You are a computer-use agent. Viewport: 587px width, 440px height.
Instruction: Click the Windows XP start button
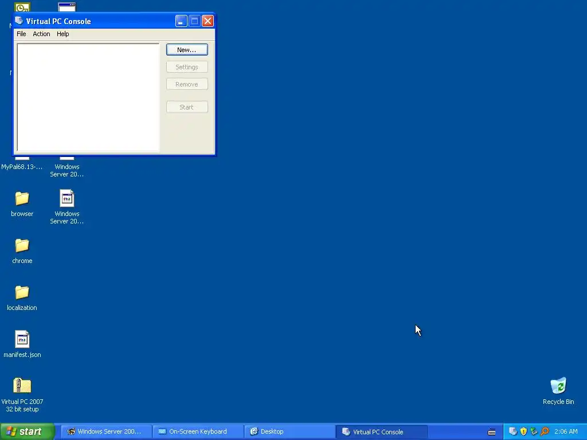coord(28,431)
